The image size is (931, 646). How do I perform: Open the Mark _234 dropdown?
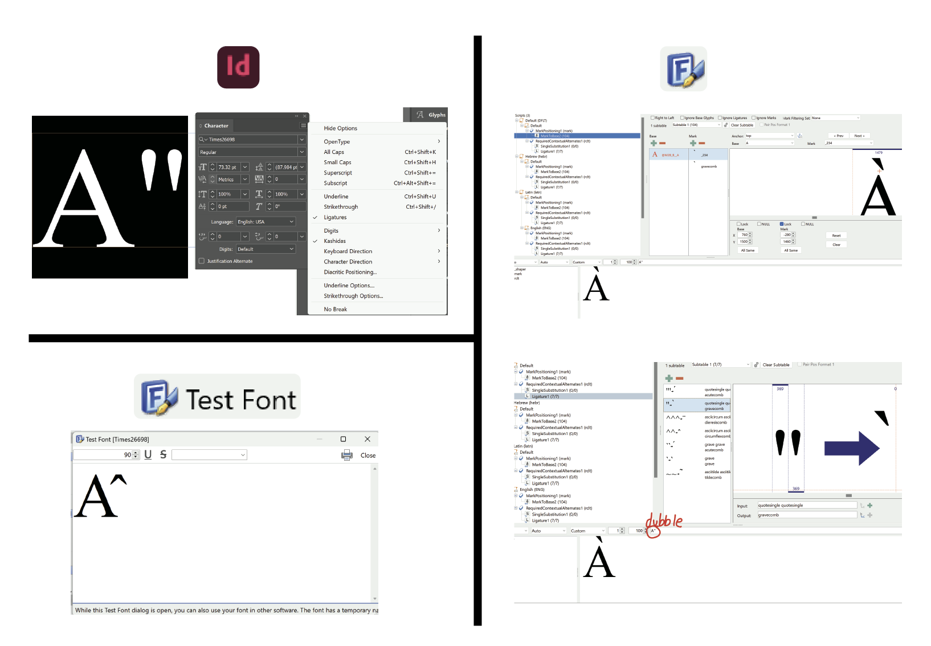tap(849, 143)
